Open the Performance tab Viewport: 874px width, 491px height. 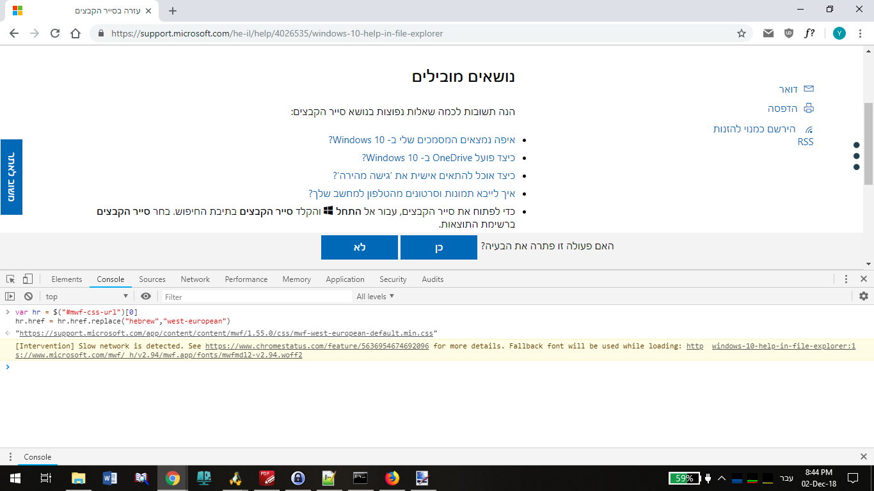click(246, 279)
